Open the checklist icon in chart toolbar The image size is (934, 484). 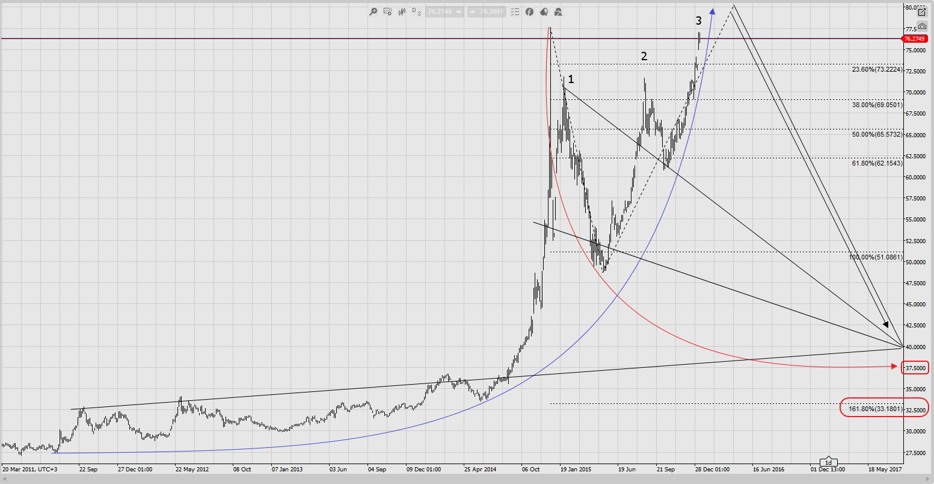tap(515, 11)
